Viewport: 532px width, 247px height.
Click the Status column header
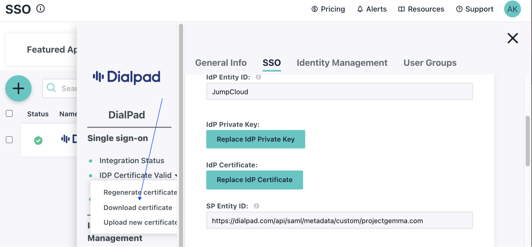tap(38, 114)
